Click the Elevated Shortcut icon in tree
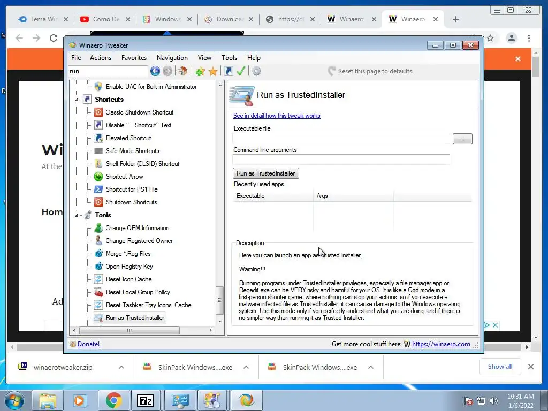548x411 pixels. click(x=98, y=138)
